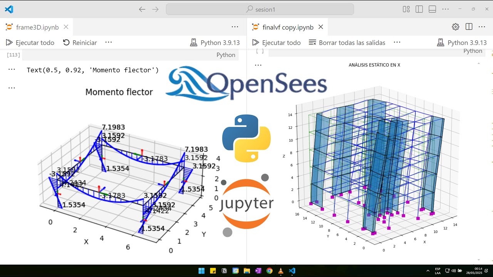This screenshot has height=277, width=493.
Task: Open OneNote from the taskbar
Action: point(258,271)
